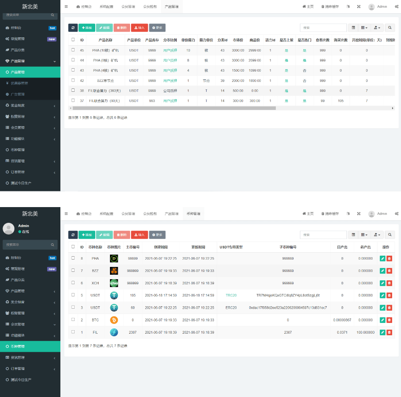Check the box for product ID 45 PHA(10核)
Viewport: 401px width, 397px height.
tap(73, 50)
